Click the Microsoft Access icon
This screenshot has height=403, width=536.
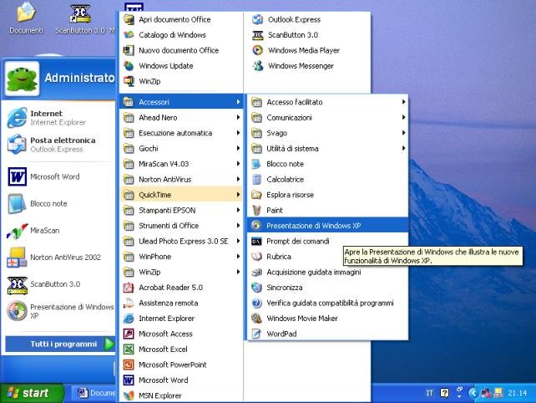(129, 334)
